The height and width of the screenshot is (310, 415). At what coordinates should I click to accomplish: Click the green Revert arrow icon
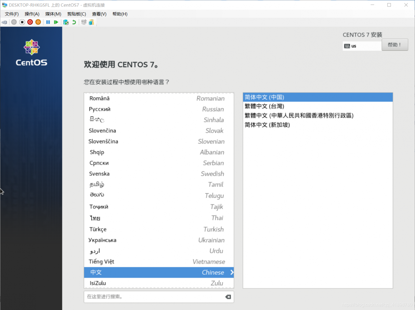click(x=74, y=22)
